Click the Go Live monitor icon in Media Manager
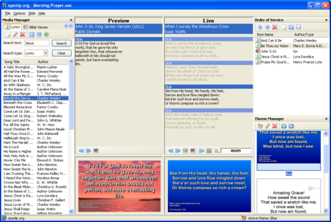Viewport: 331px width, 222px height. (39, 34)
